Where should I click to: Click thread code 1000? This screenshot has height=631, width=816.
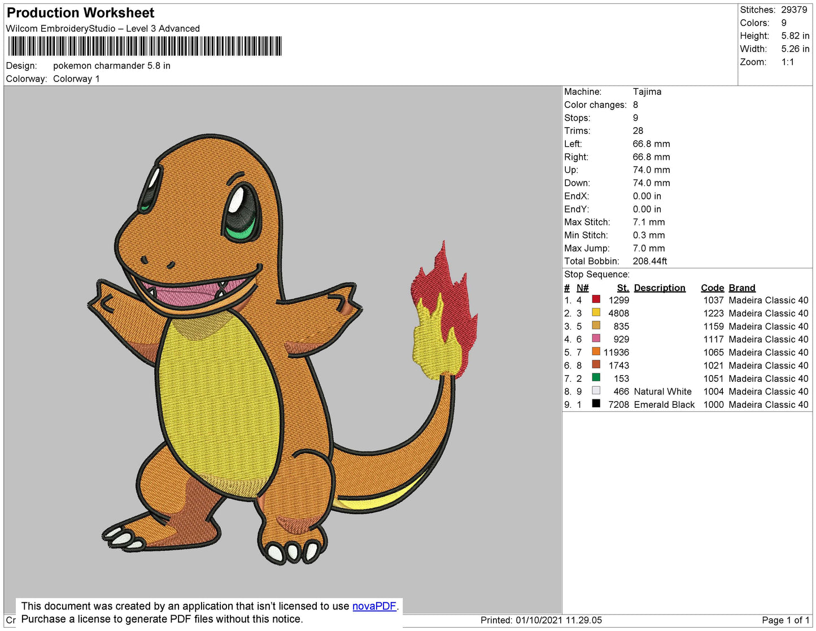713,404
